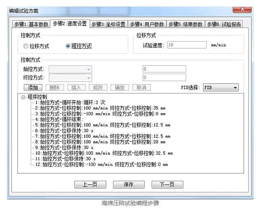Viewport: 261px width, 210px height.
Task: Advance with the 下一页 button
Action: [x=167, y=184]
